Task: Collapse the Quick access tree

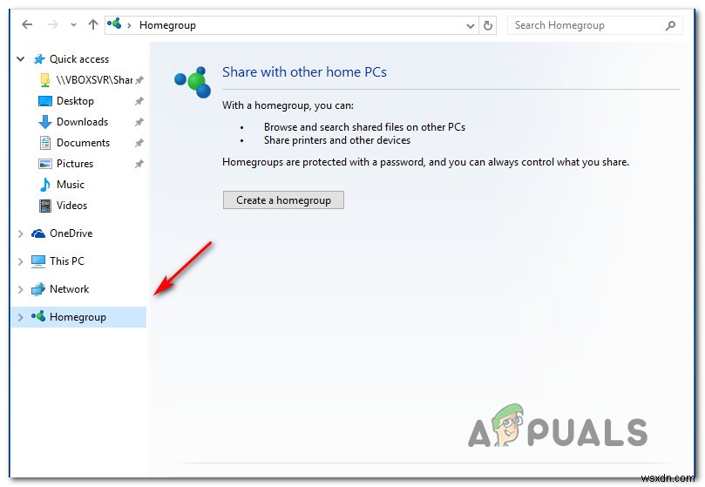Action: (20, 59)
